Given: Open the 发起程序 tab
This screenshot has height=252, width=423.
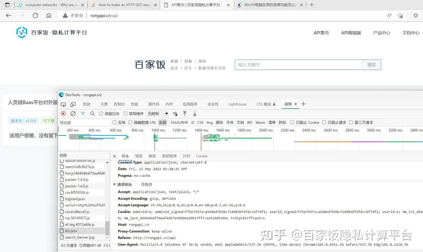Looking at the screenshot, I should [x=169, y=156].
